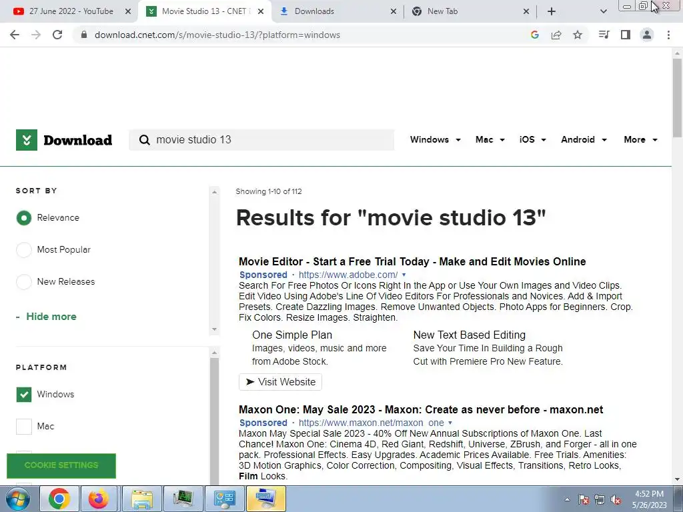Image resolution: width=683 pixels, height=512 pixels.
Task: Close the New Tab tab
Action: 526,11
